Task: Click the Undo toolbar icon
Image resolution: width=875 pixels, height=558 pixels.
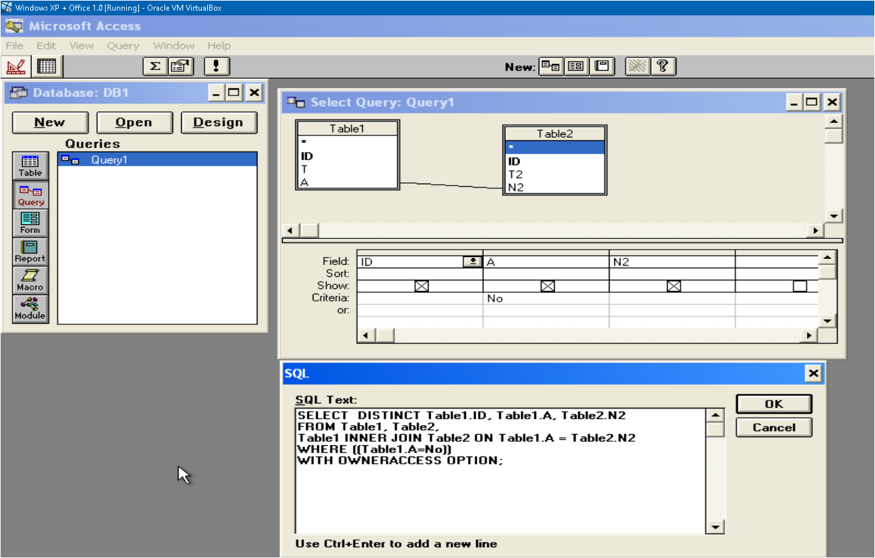Action: (x=637, y=67)
